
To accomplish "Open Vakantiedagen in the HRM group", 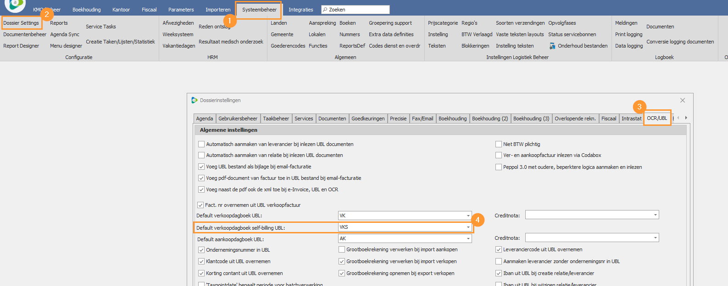I will (x=179, y=46).
